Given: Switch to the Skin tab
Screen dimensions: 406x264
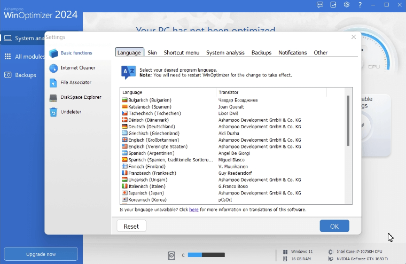Looking at the screenshot, I should pos(152,52).
